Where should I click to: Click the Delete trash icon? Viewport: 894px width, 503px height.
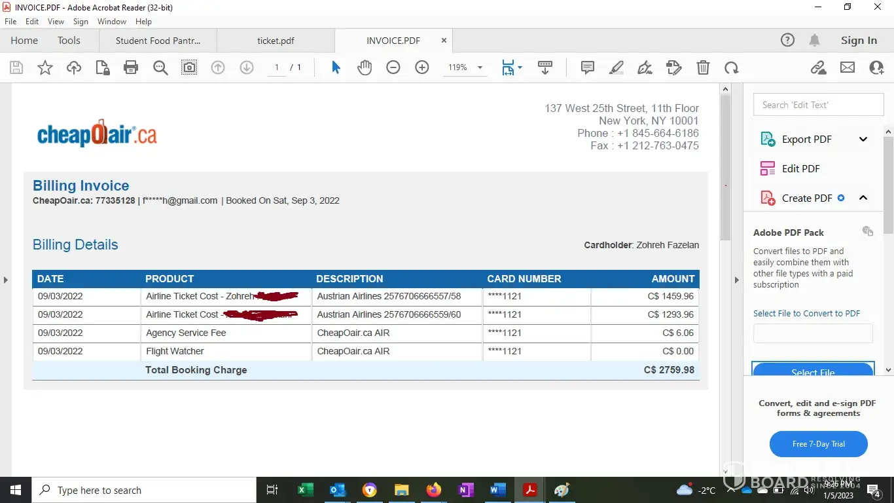tap(703, 67)
